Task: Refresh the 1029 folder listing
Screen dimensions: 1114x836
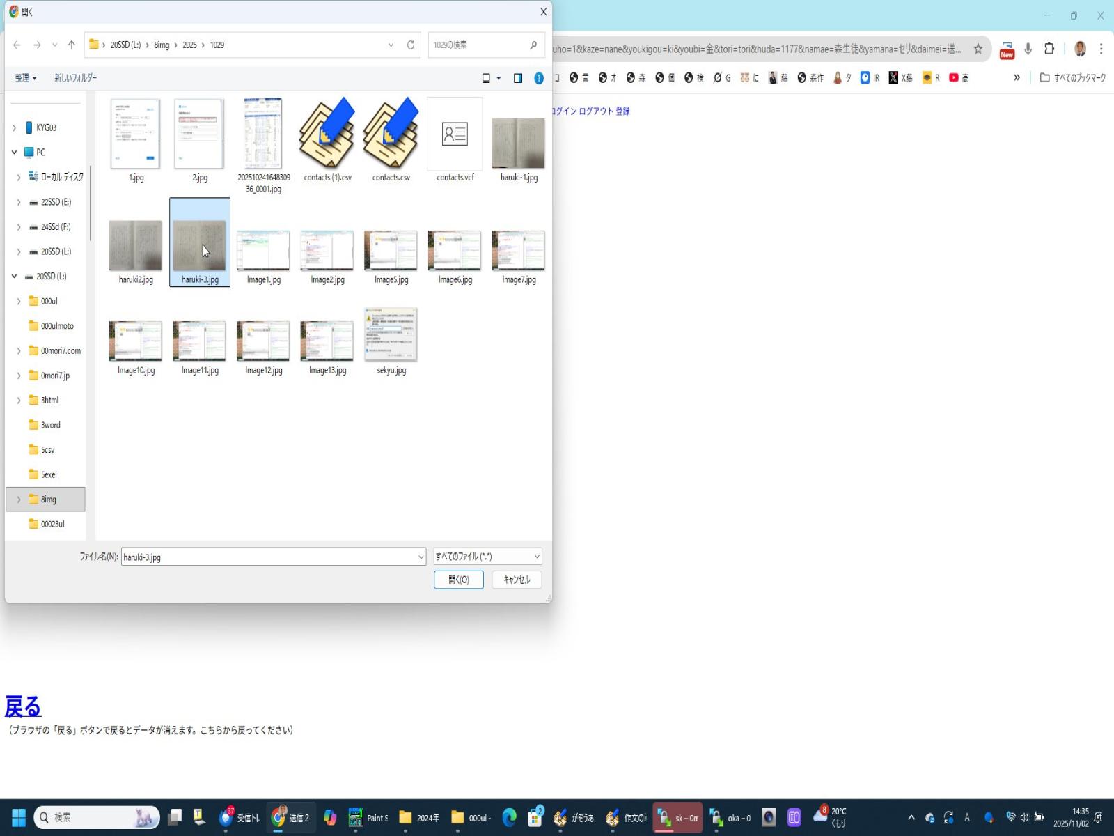Action: point(411,45)
